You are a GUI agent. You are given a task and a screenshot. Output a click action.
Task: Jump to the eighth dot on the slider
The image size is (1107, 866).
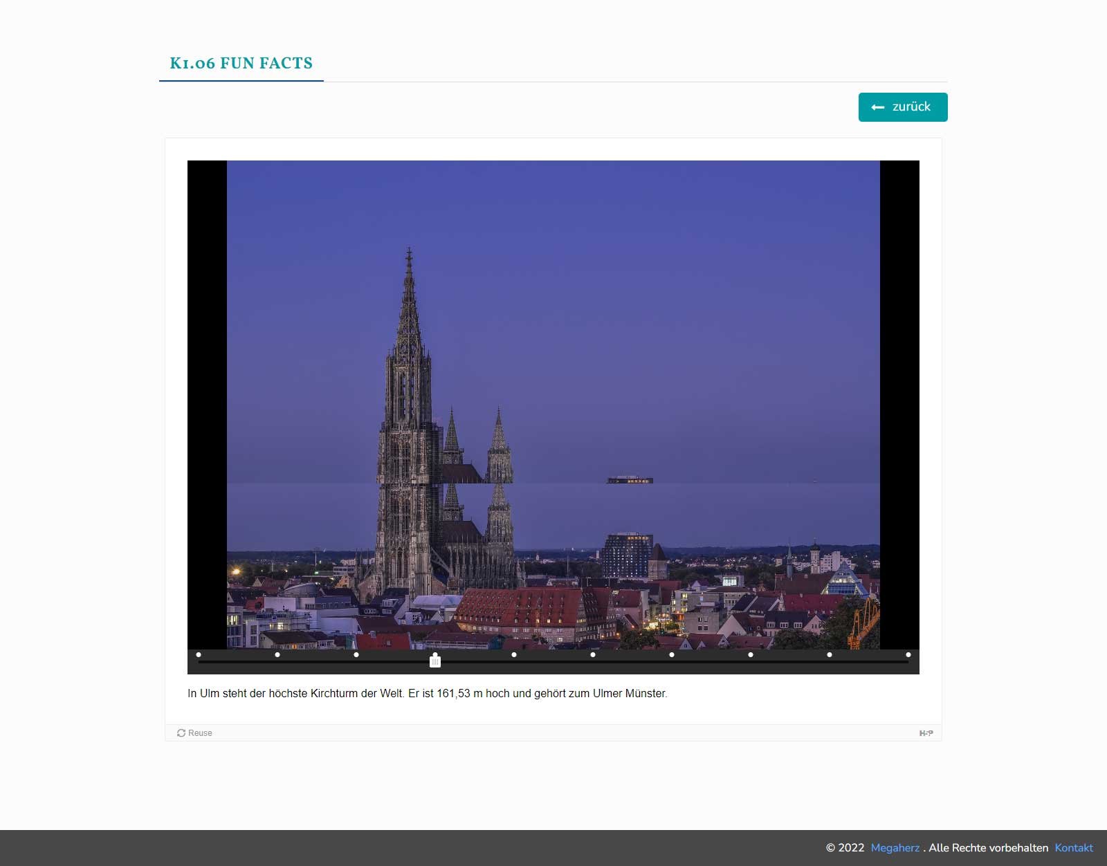(x=751, y=654)
